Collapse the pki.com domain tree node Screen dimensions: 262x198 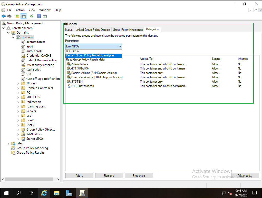tap(13, 37)
